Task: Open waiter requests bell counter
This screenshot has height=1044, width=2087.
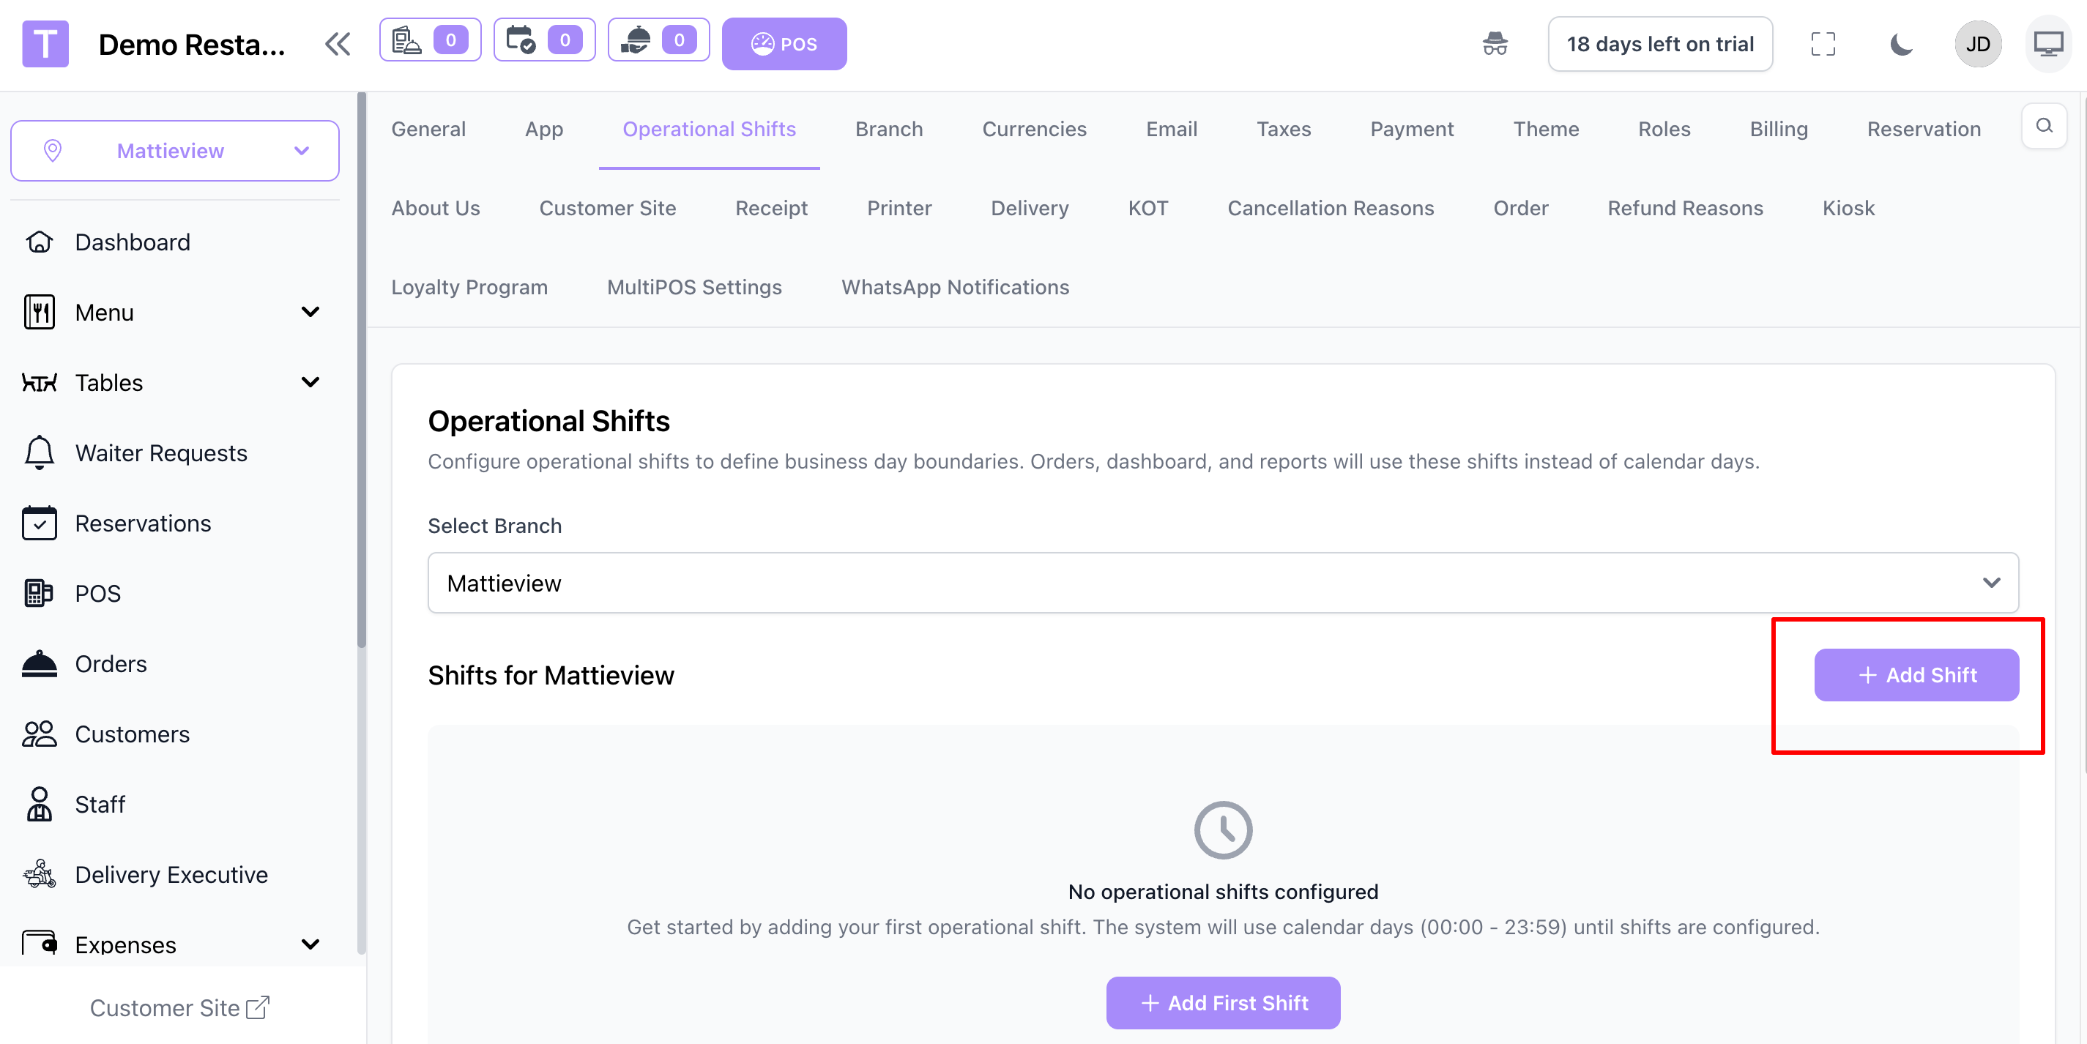Action: [x=658, y=40]
